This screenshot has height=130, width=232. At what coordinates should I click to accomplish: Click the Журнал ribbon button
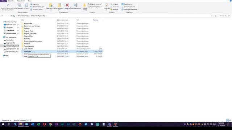pos(114,9)
